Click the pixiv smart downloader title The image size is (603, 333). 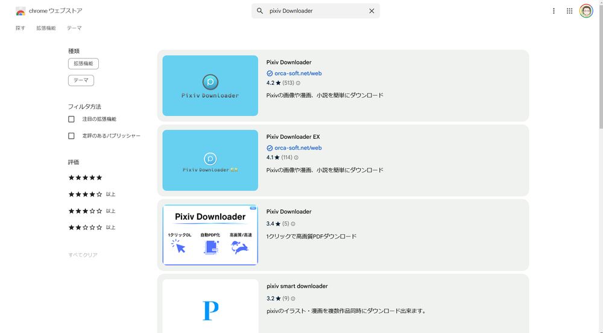(x=297, y=286)
